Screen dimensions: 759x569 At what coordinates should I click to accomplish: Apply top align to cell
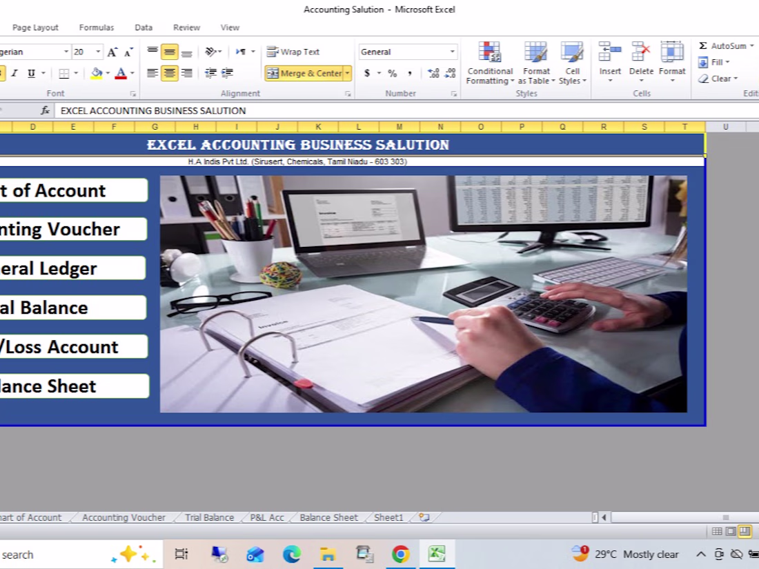[152, 51]
